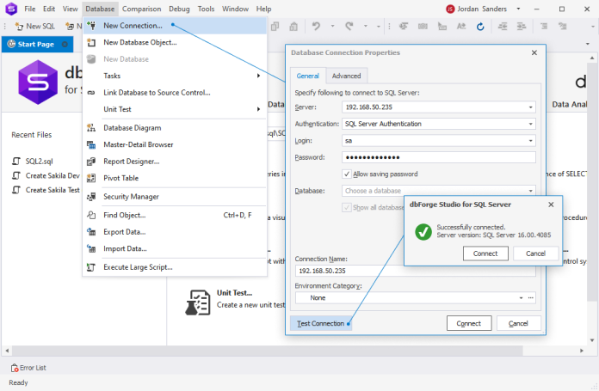Choose Execute Large Script menu entry
This screenshot has height=391, width=599.
click(x=175, y=267)
